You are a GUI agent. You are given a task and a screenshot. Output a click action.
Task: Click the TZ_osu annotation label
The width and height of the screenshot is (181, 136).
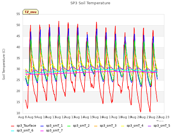point(31,12)
